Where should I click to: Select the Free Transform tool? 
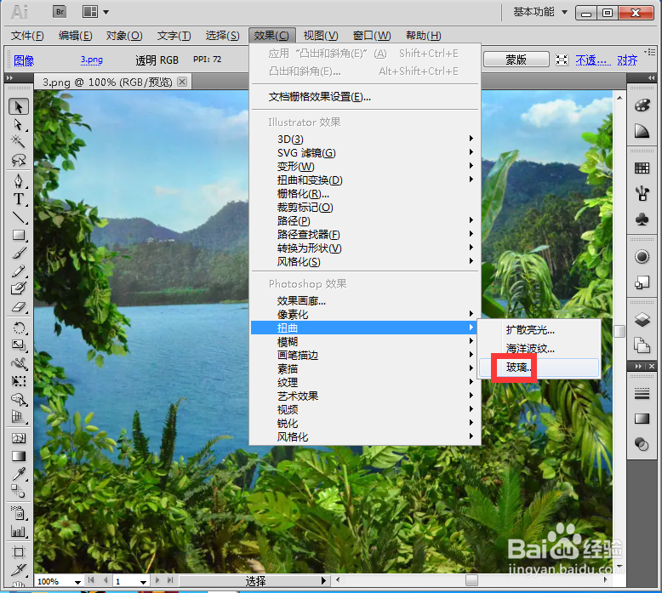point(19,381)
